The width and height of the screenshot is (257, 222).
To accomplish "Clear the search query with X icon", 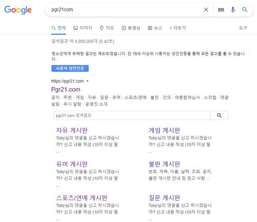I will (x=206, y=10).
